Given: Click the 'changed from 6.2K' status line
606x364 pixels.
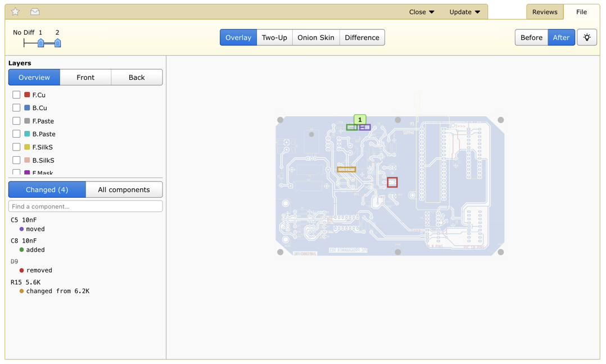Looking at the screenshot, I should tap(57, 291).
